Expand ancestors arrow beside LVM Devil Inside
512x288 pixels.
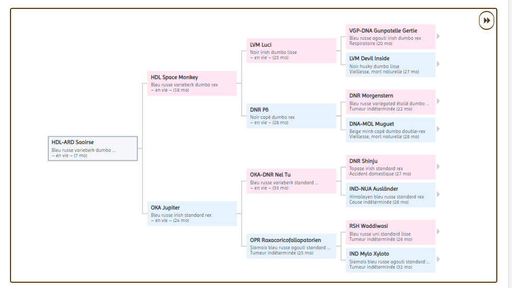438,64
